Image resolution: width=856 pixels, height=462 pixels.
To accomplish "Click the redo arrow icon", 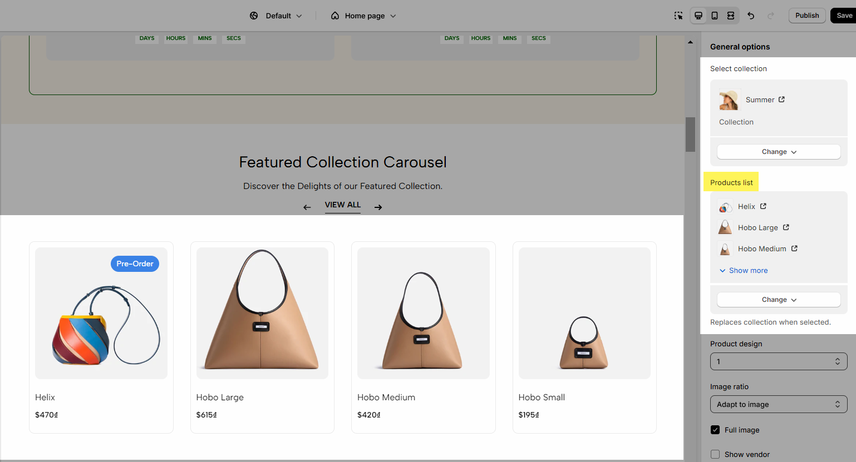I will (x=771, y=16).
